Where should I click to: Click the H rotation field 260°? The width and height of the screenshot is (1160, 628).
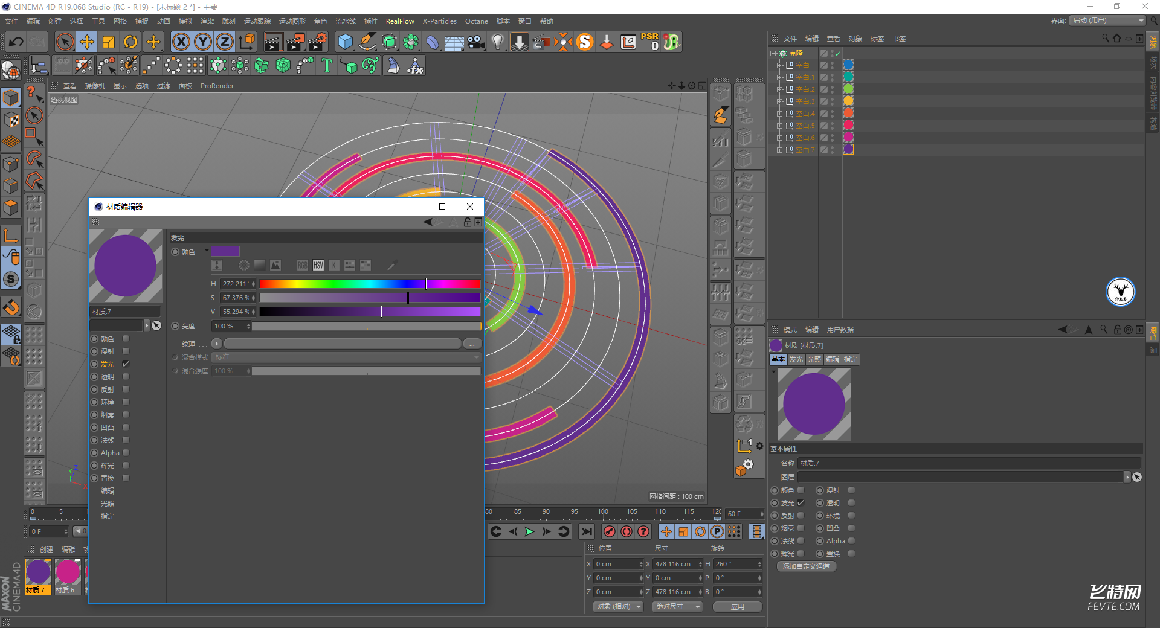click(738, 564)
